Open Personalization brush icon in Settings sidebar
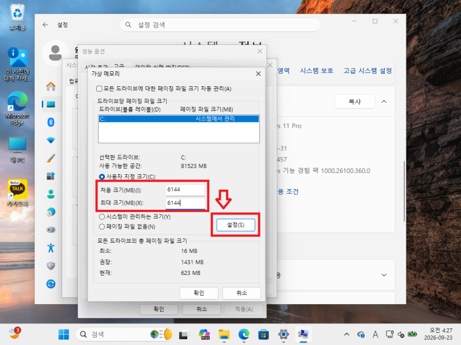Screen dimensions: 461x345 (x=51, y=158)
